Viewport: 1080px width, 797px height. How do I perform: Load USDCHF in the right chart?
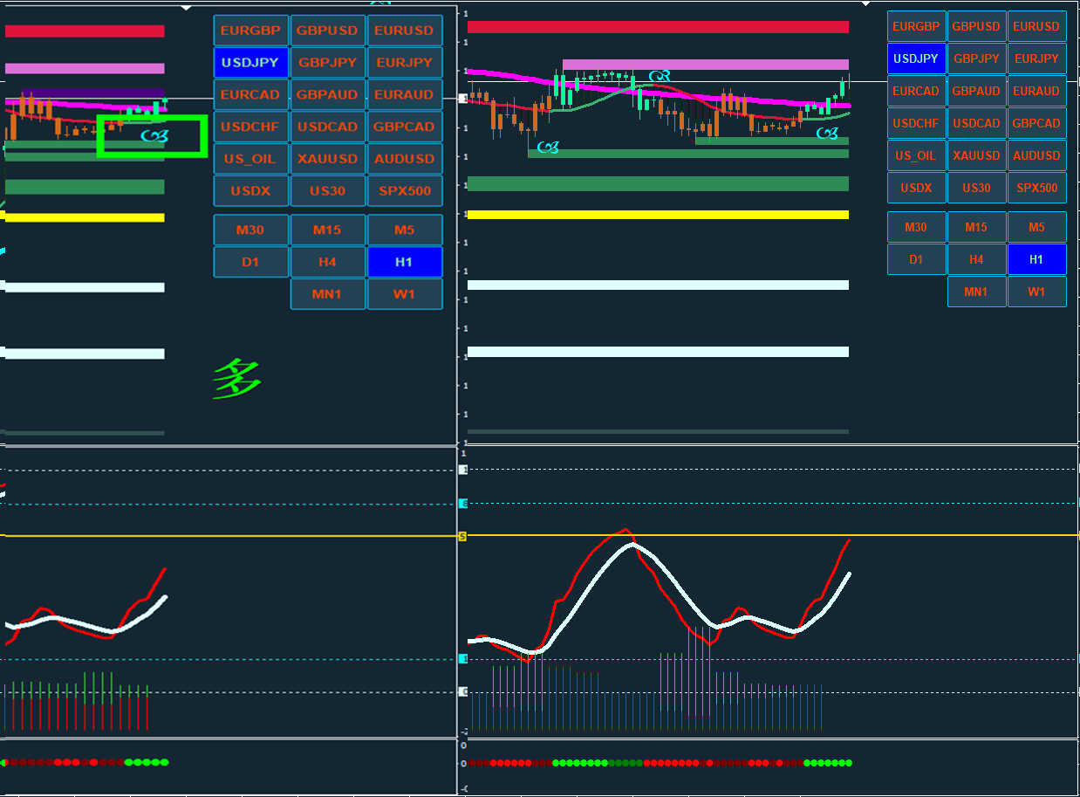[x=916, y=123]
